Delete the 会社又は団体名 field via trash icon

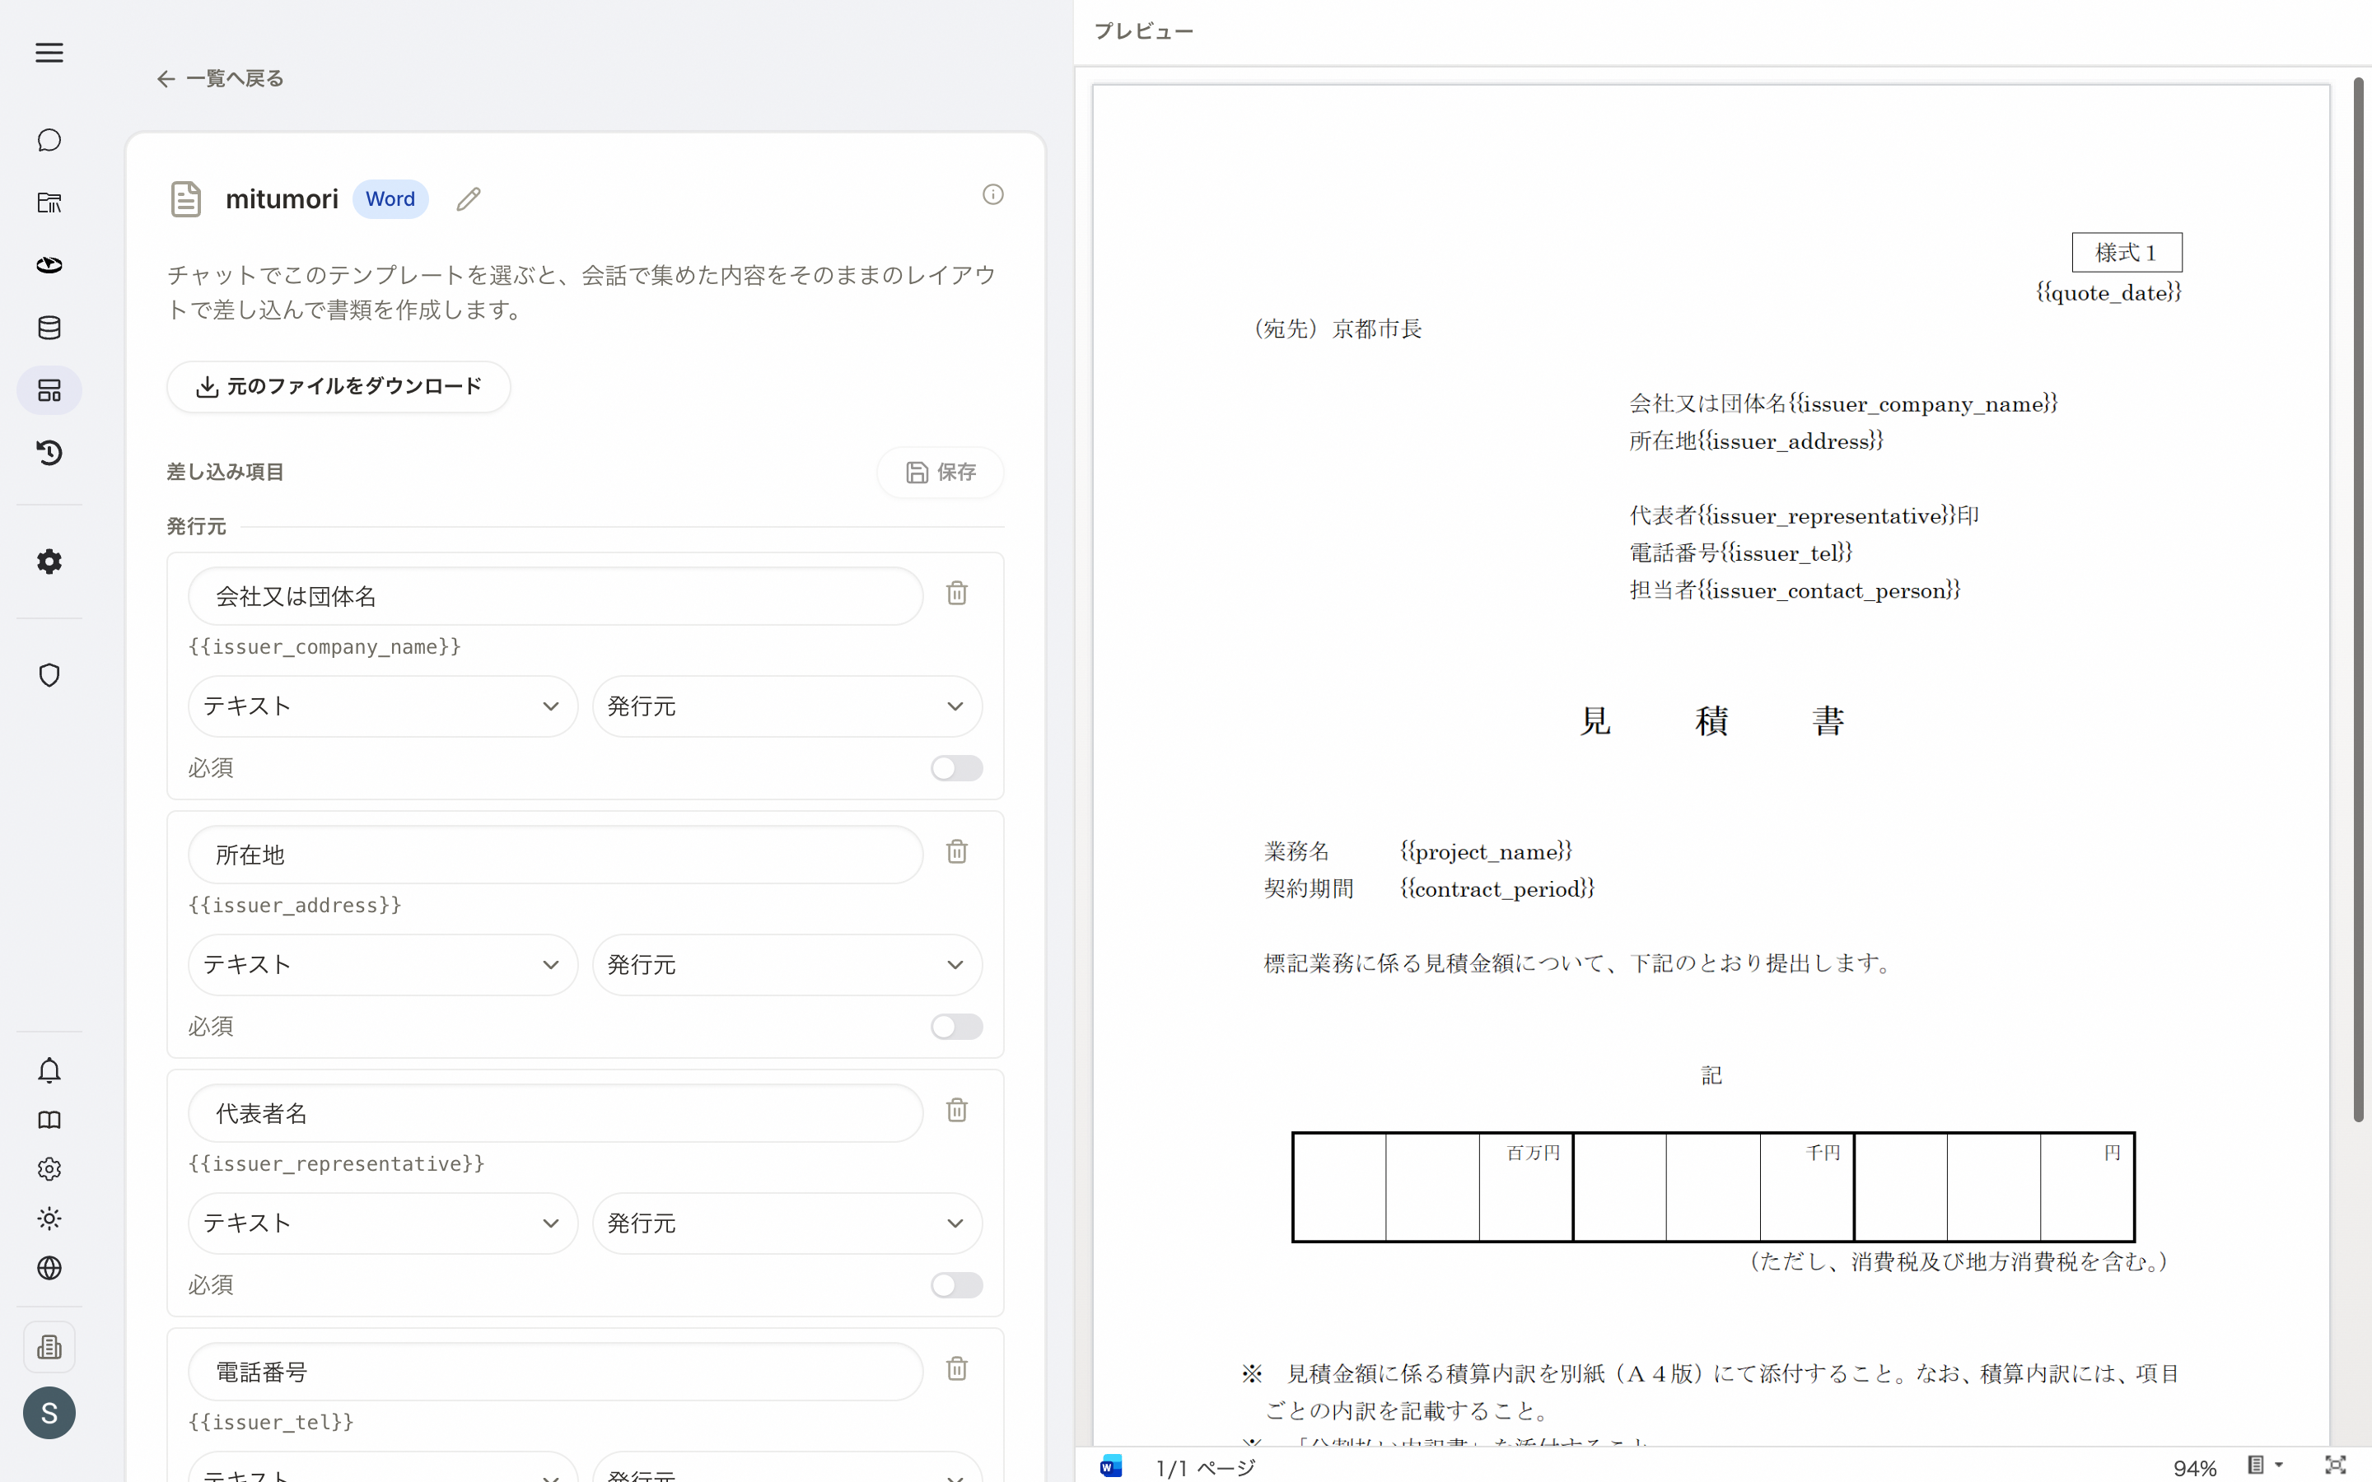click(x=957, y=593)
